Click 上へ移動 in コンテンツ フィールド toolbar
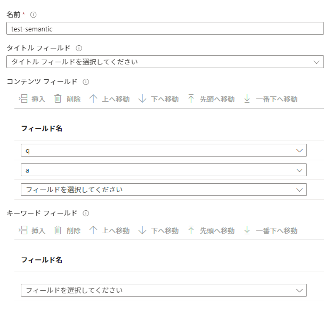The image size is (332, 312). pos(109,99)
